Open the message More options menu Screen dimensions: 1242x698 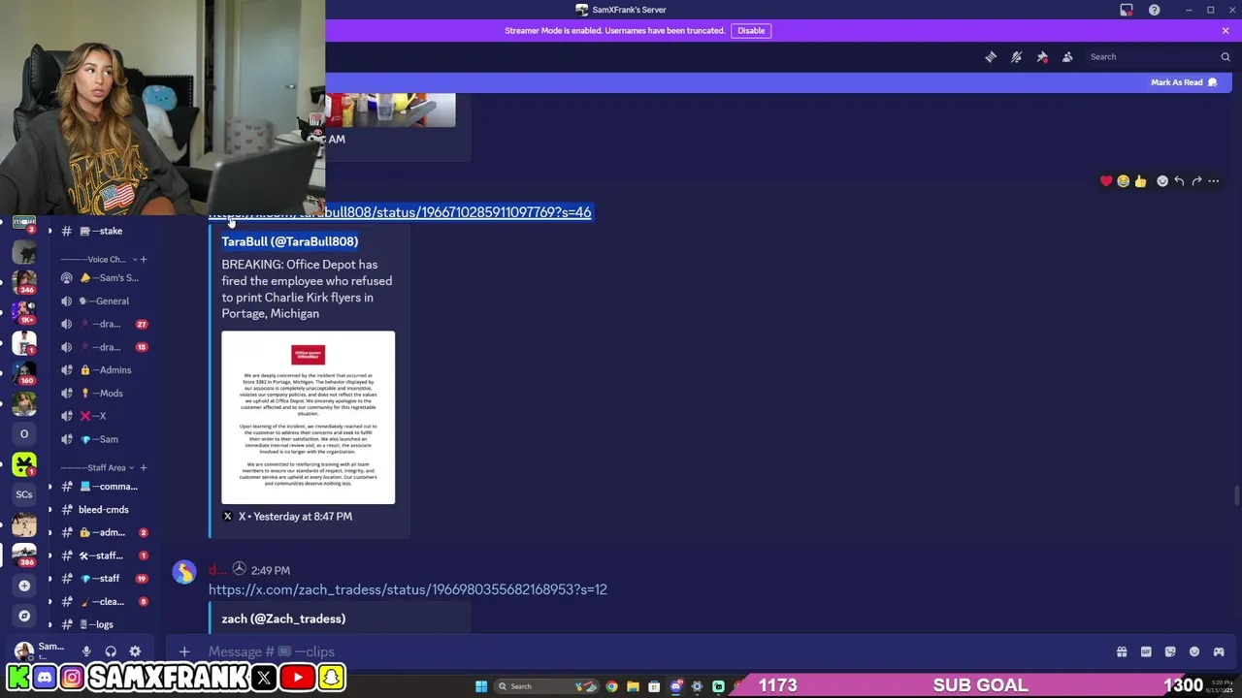pyautogui.click(x=1213, y=181)
